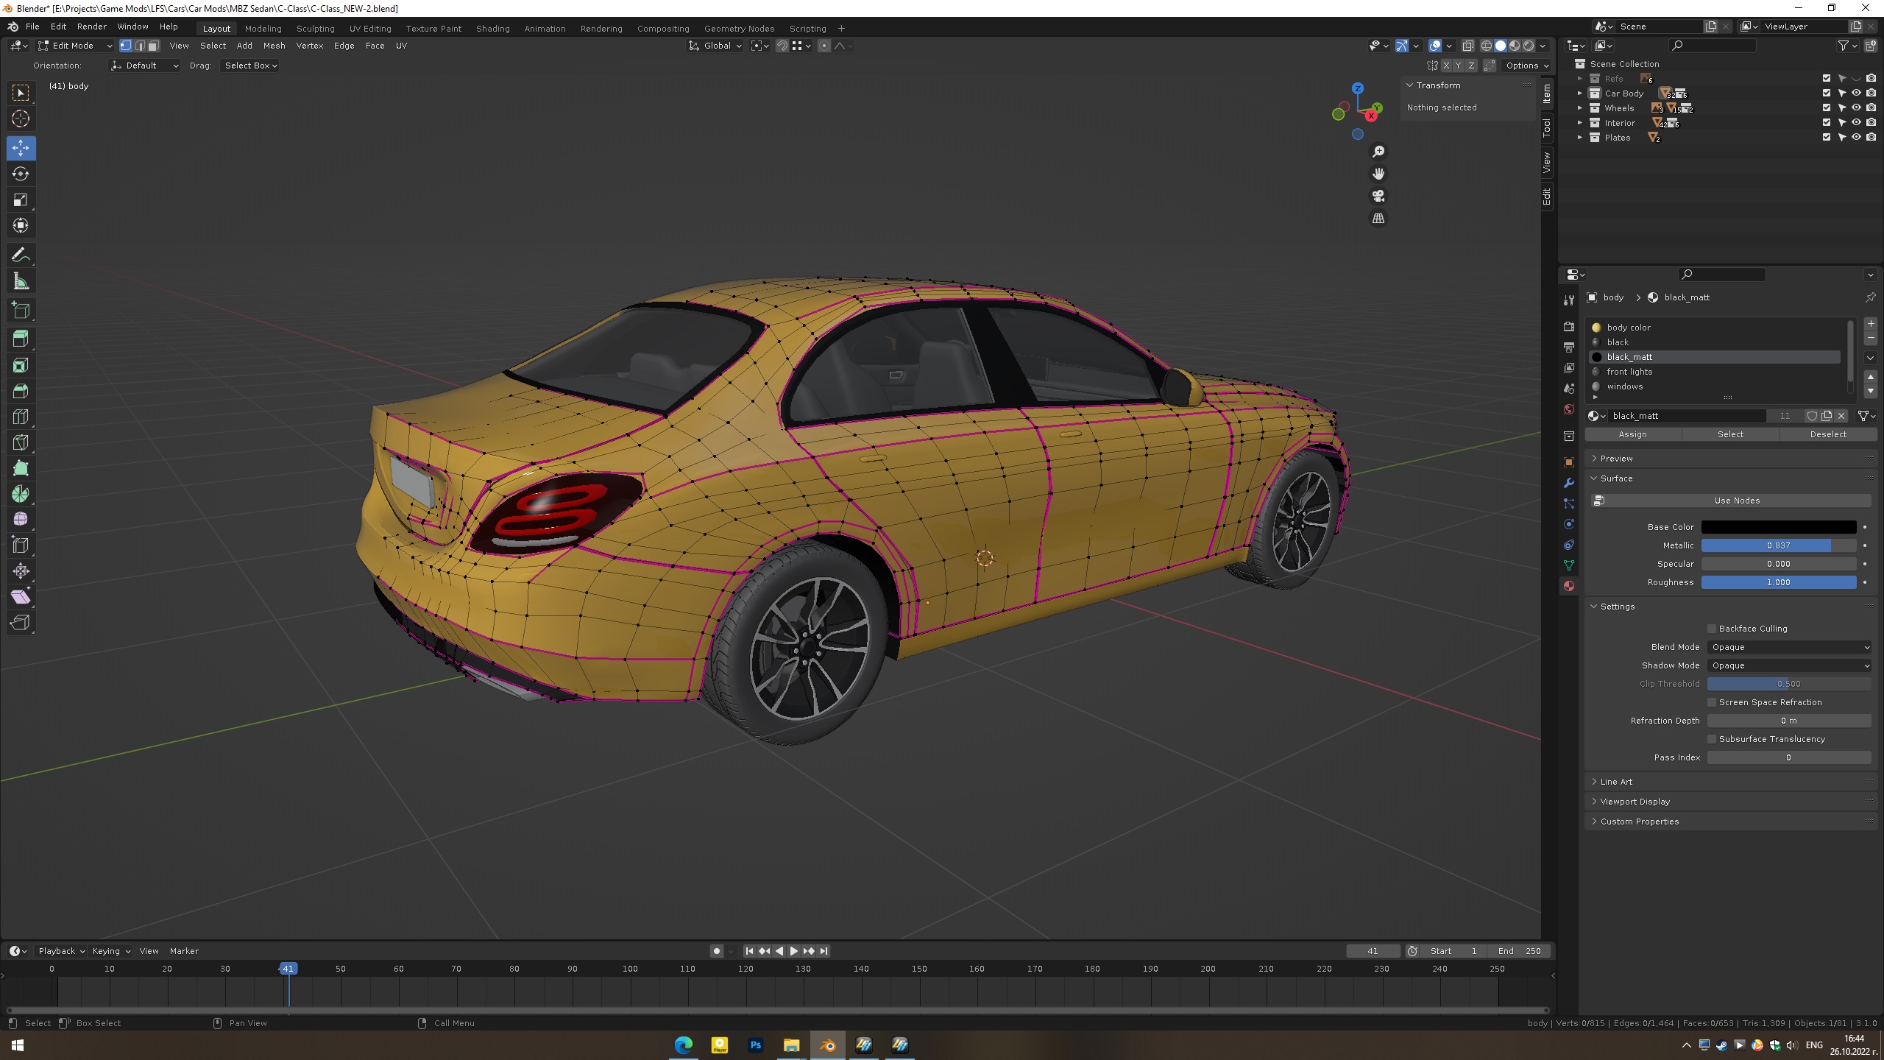Open the Blend Mode dropdown
The width and height of the screenshot is (1884, 1060).
1789,647
